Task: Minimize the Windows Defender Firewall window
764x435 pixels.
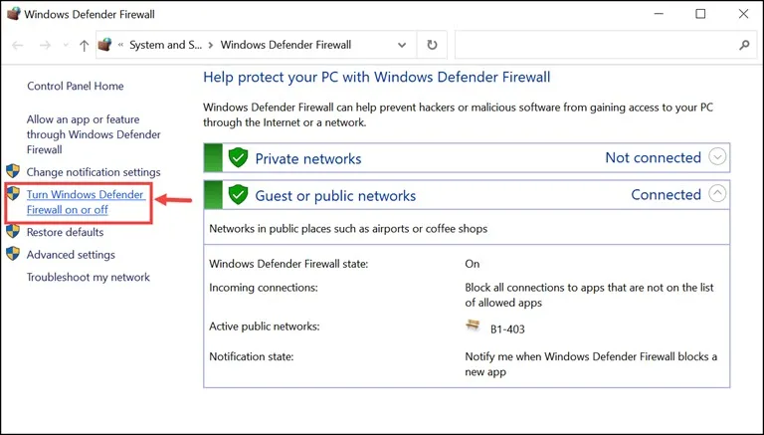Action: [x=659, y=14]
